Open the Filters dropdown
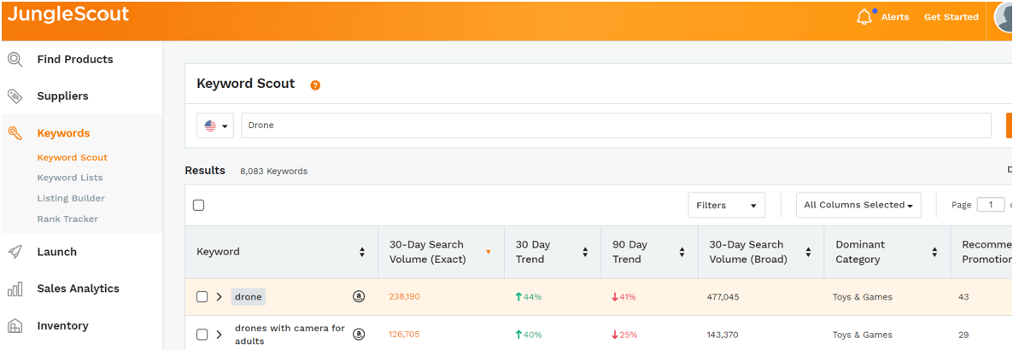This screenshot has height=350, width=1013. pos(726,206)
